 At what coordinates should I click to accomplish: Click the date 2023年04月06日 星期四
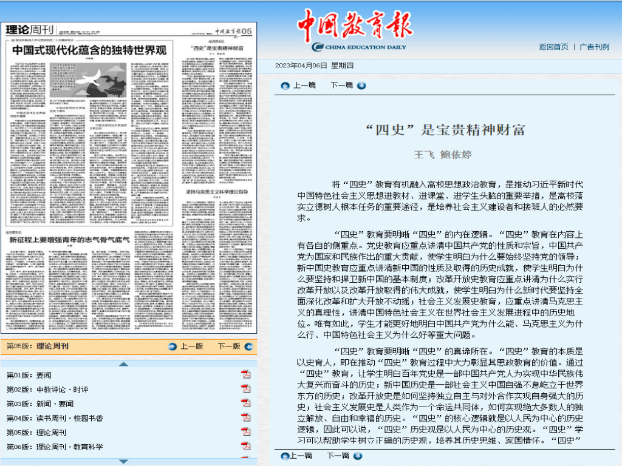pyautogui.click(x=314, y=66)
